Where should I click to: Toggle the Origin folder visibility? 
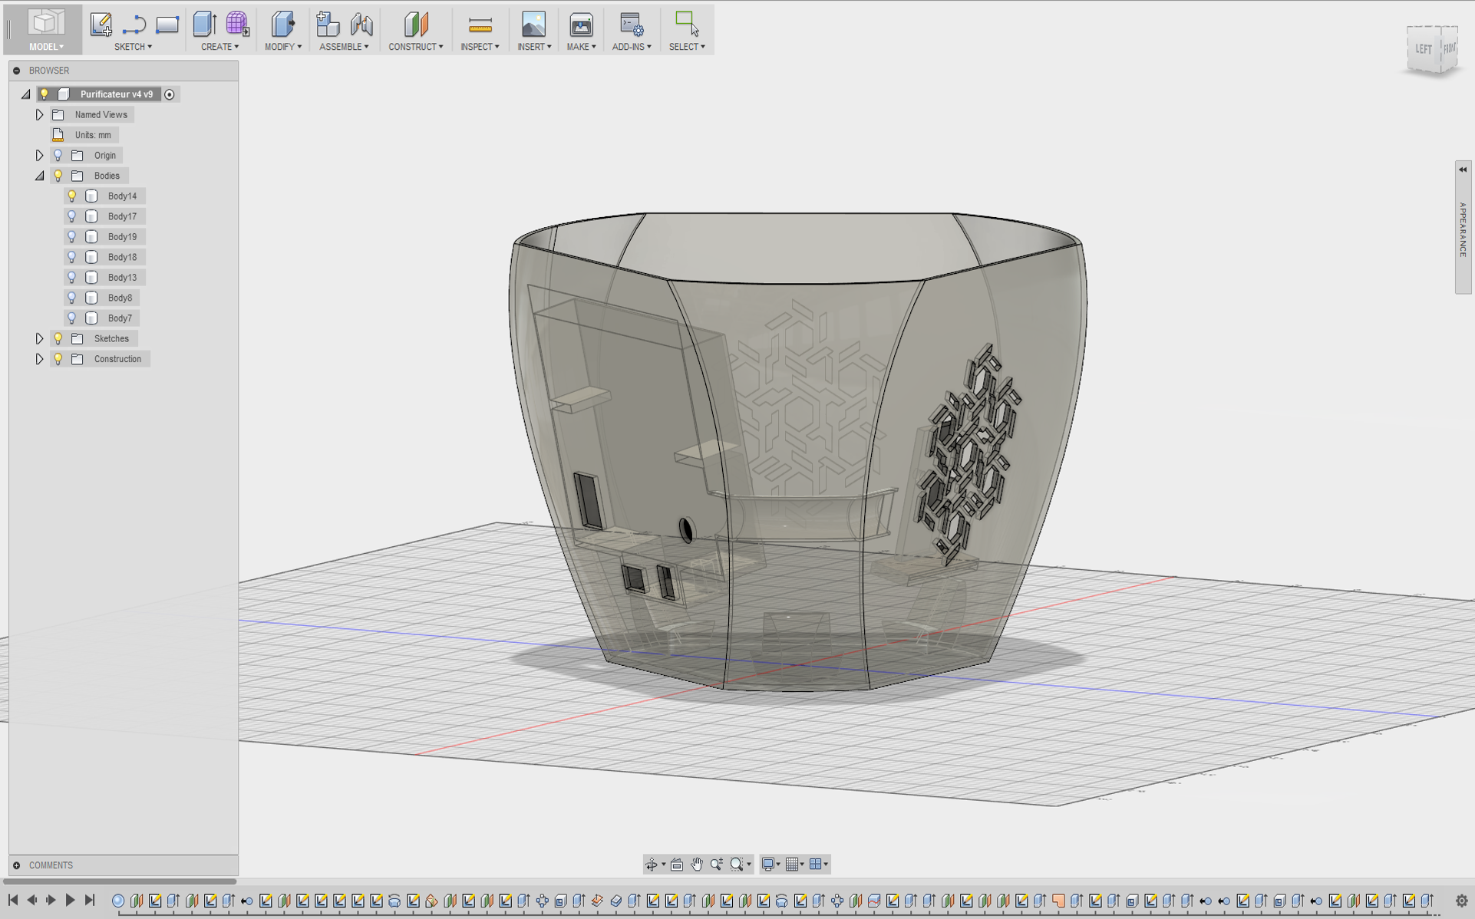tap(58, 154)
